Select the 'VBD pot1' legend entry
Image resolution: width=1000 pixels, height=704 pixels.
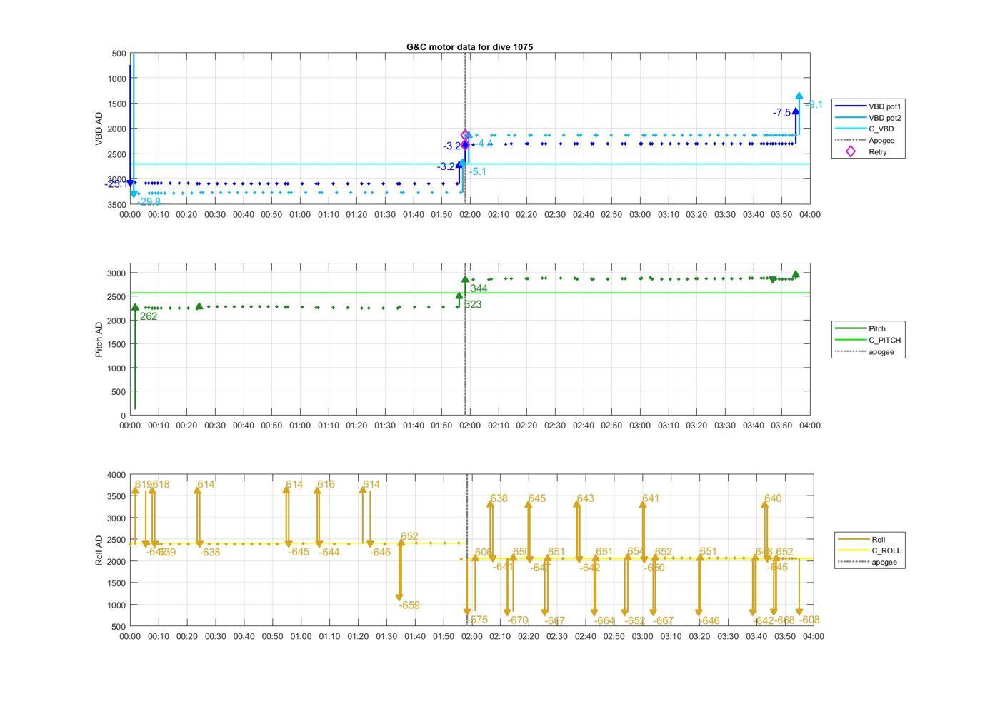click(886, 106)
